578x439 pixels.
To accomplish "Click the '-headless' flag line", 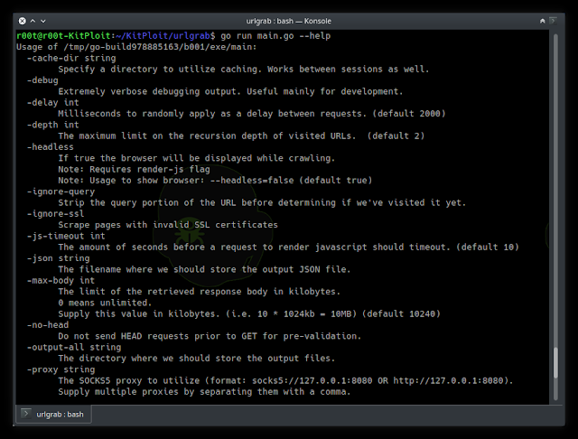I will [51, 146].
